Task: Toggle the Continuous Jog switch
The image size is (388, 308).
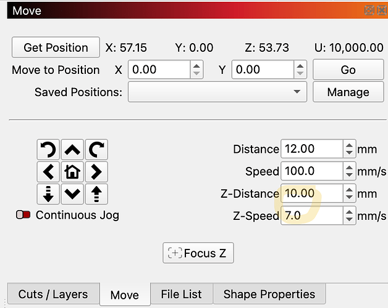Action: (24, 215)
